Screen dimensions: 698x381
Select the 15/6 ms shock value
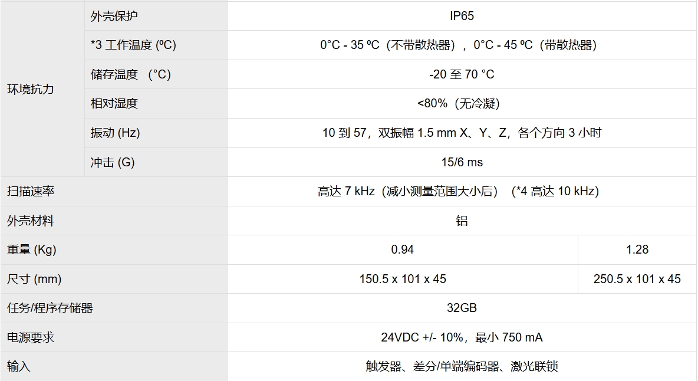462,162
